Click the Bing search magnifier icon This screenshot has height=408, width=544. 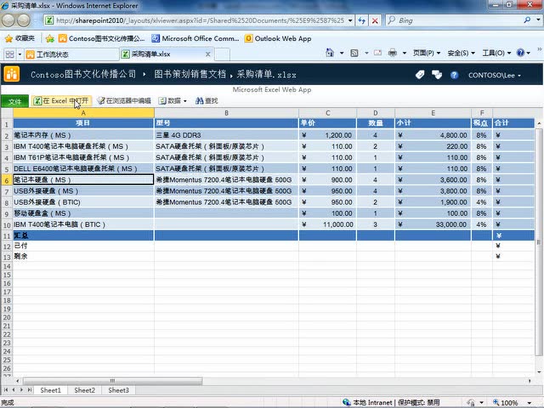(527, 20)
